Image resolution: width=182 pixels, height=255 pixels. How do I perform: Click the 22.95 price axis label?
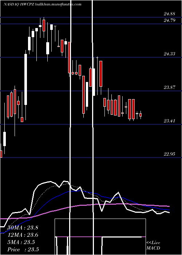169,154
